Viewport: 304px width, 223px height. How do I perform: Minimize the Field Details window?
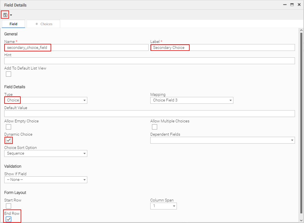pos(285,5)
